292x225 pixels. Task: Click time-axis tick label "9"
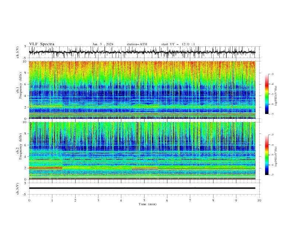(x=236, y=200)
